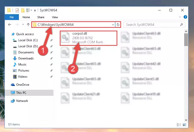Click the OneDrive cloud icon

(13, 85)
